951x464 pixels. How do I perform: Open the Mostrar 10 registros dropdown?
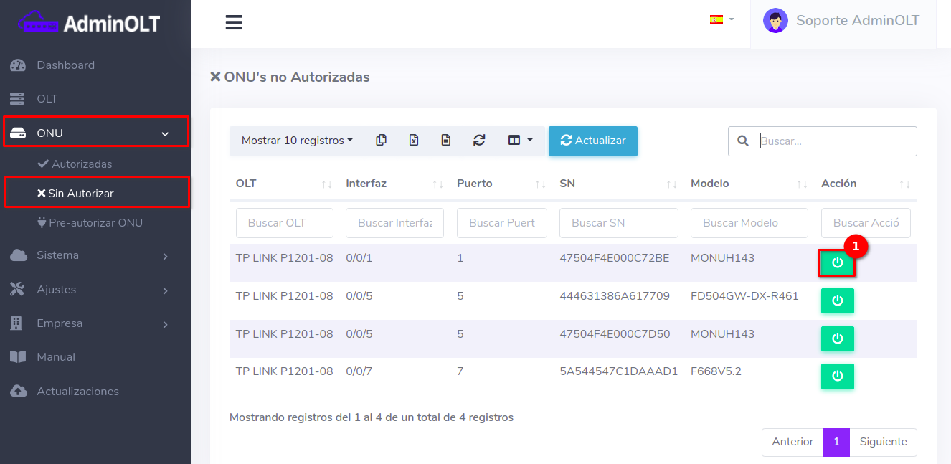click(297, 141)
